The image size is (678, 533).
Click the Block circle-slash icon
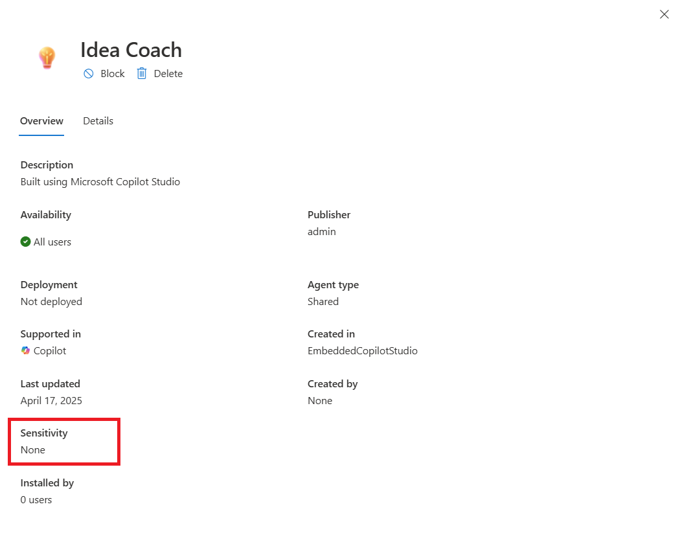pos(89,74)
